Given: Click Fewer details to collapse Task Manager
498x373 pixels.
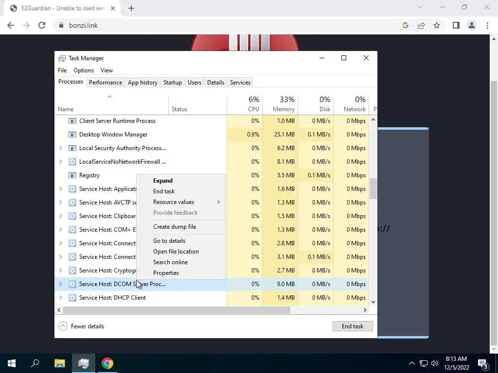Looking at the screenshot, I should click(81, 326).
